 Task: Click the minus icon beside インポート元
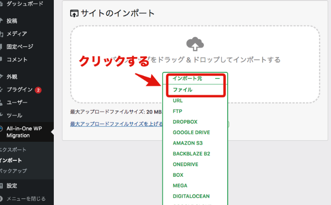click(x=218, y=79)
